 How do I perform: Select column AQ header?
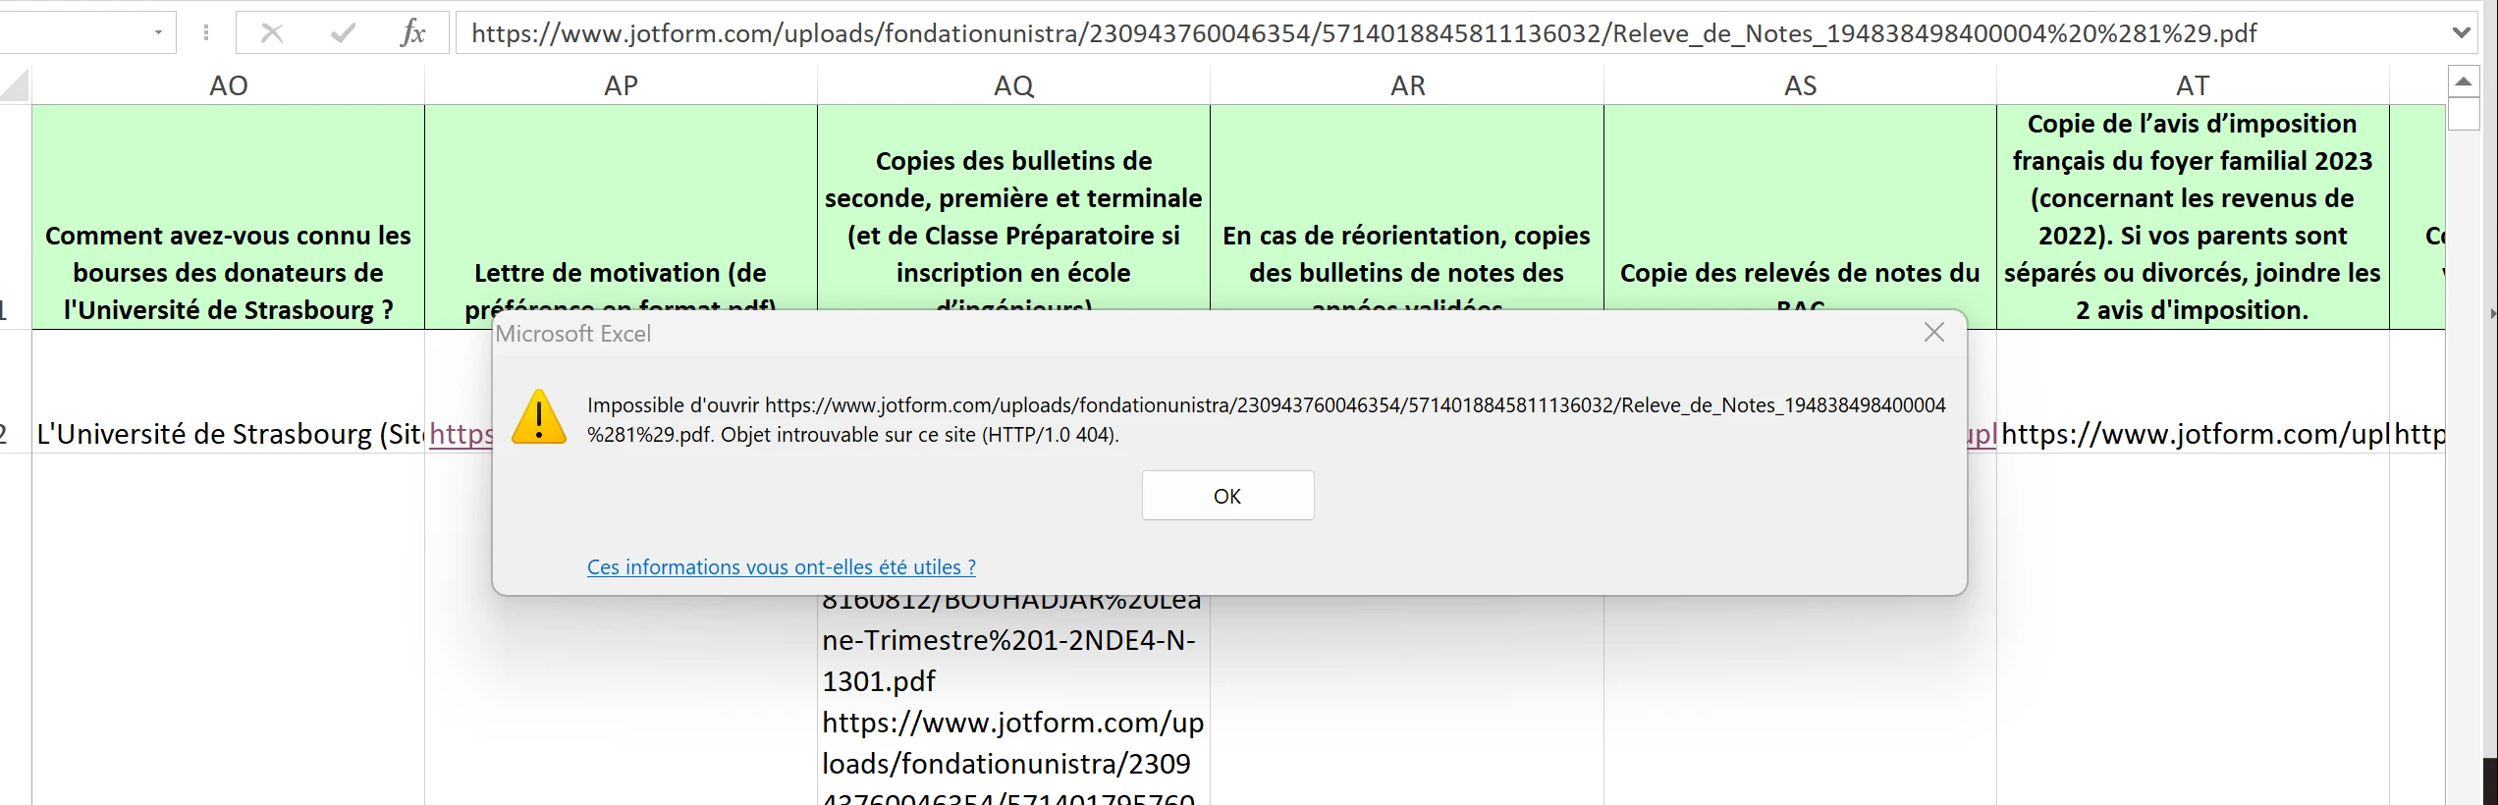pyautogui.click(x=1013, y=85)
